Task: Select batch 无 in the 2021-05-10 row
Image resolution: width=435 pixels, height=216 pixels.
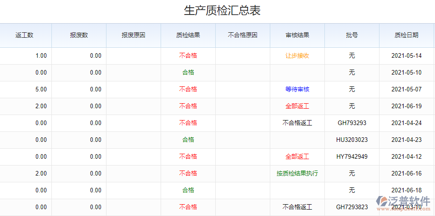Action: point(352,73)
